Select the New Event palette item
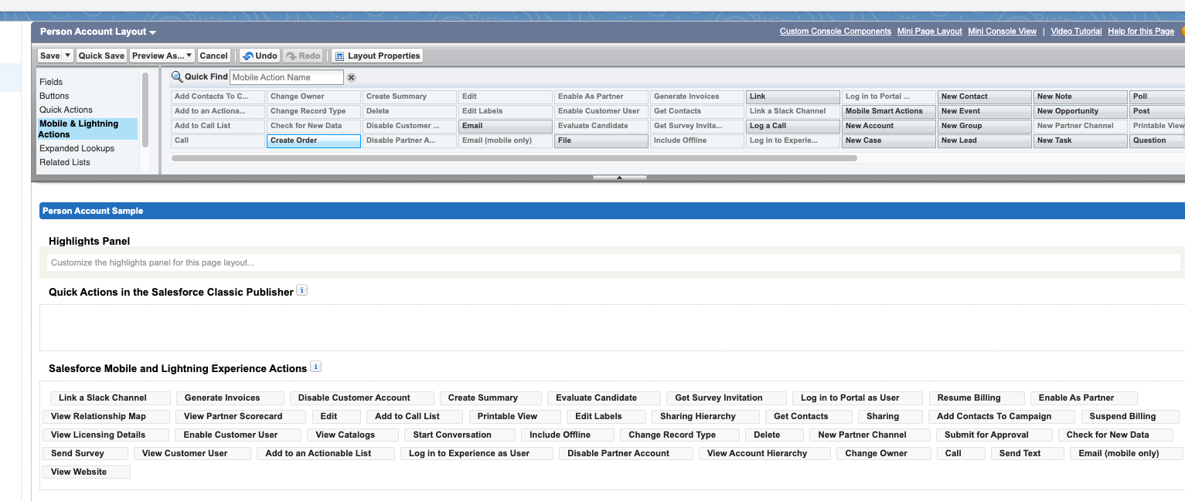This screenshot has width=1185, height=501. tap(985, 111)
